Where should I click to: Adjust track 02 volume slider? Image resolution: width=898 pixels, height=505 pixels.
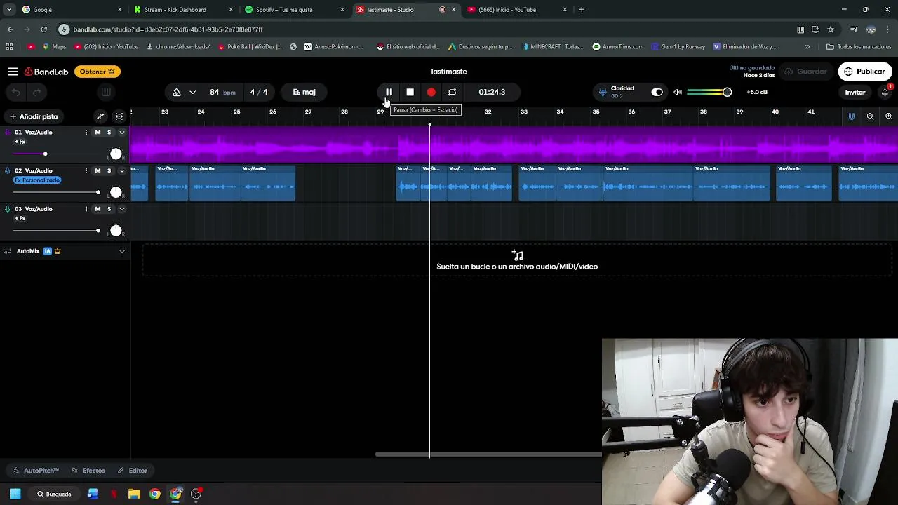(x=56, y=192)
